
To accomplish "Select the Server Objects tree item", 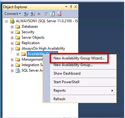I will (33, 38).
